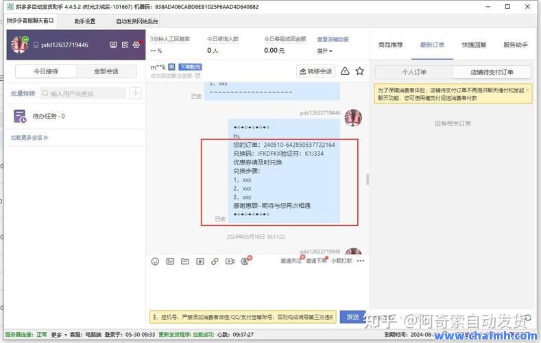This screenshot has width=541, height=343.
Task: Click the sender avatar beside the order message
Action: [x=353, y=118]
